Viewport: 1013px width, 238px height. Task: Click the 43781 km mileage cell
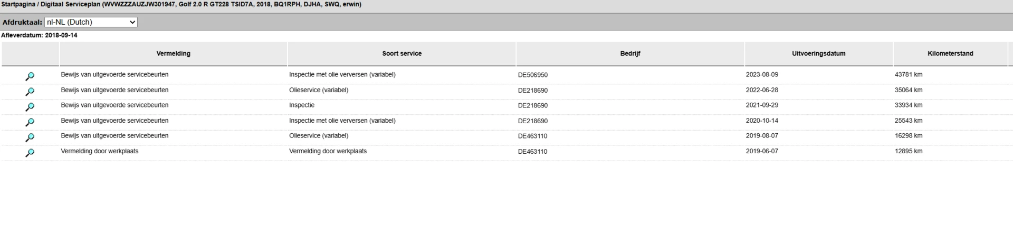tap(909, 75)
